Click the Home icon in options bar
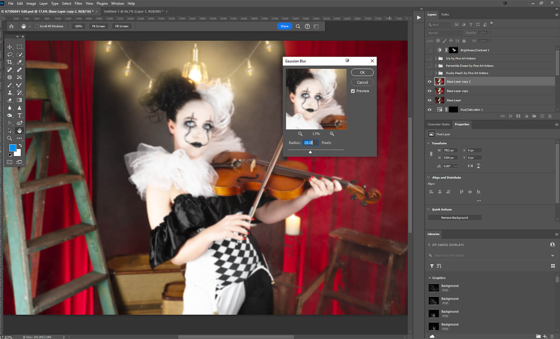Viewport: 560px width, 339px height. [12, 26]
